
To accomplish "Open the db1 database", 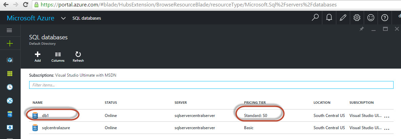I will [45, 116].
